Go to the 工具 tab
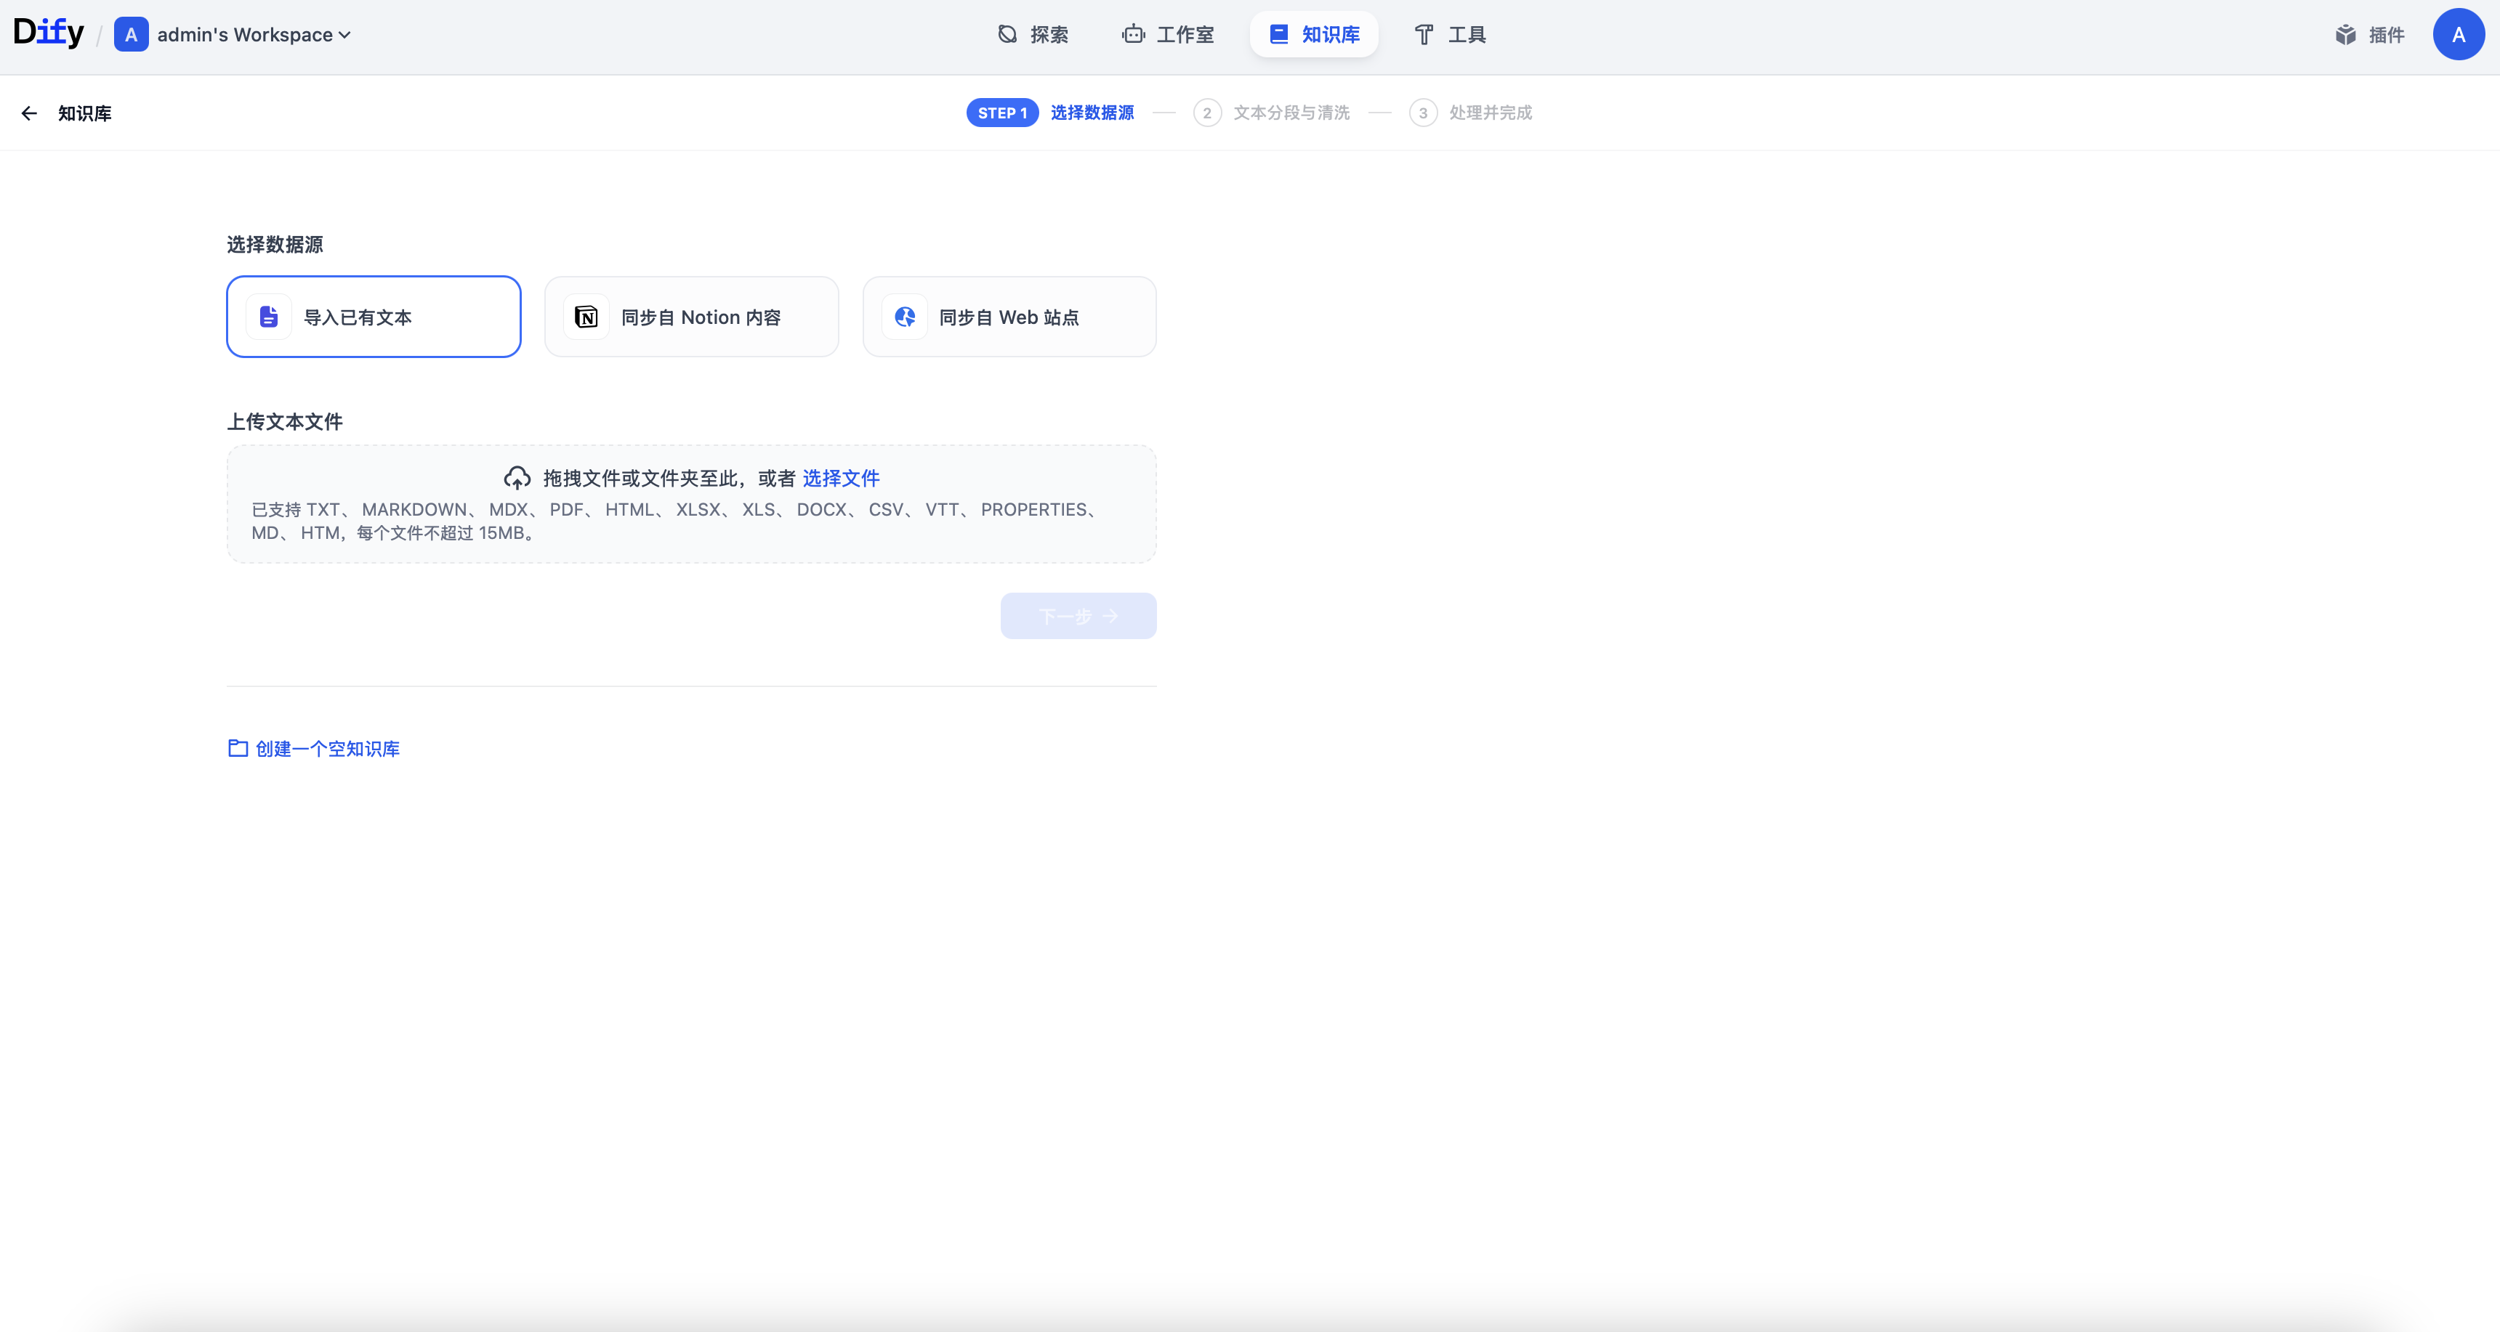 [x=1450, y=35]
